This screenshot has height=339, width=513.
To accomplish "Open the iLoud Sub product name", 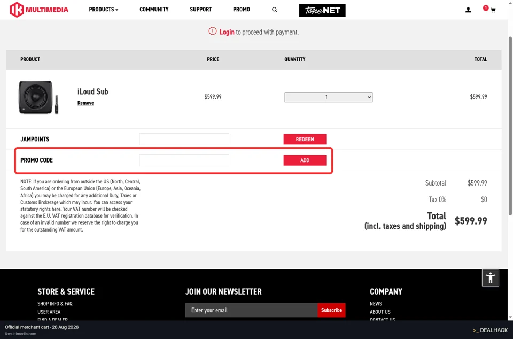I will (92, 91).
